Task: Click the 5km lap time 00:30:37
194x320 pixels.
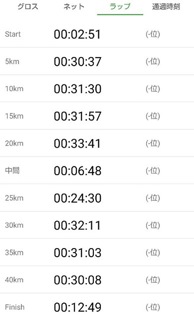Action: coord(77,62)
